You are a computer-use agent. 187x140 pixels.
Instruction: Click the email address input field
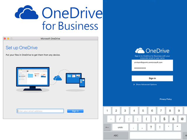pos(40,111)
